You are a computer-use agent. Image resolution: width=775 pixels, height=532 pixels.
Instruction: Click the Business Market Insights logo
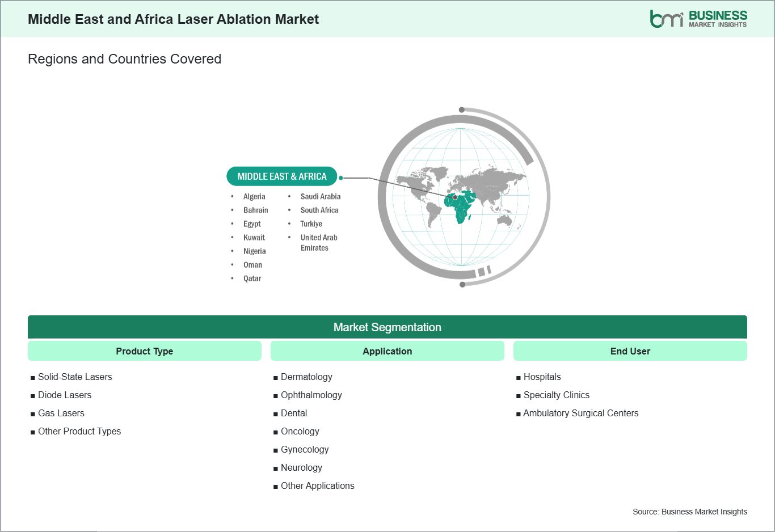point(698,19)
